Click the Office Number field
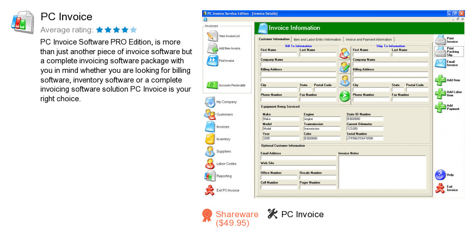 pos(279,177)
